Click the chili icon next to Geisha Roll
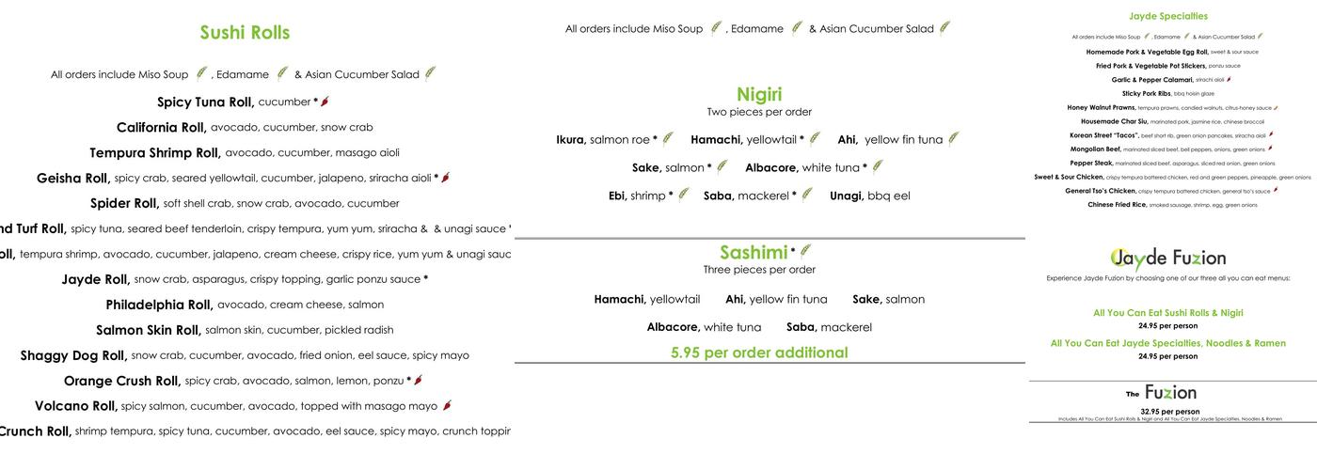1317x470 pixels. click(x=446, y=178)
